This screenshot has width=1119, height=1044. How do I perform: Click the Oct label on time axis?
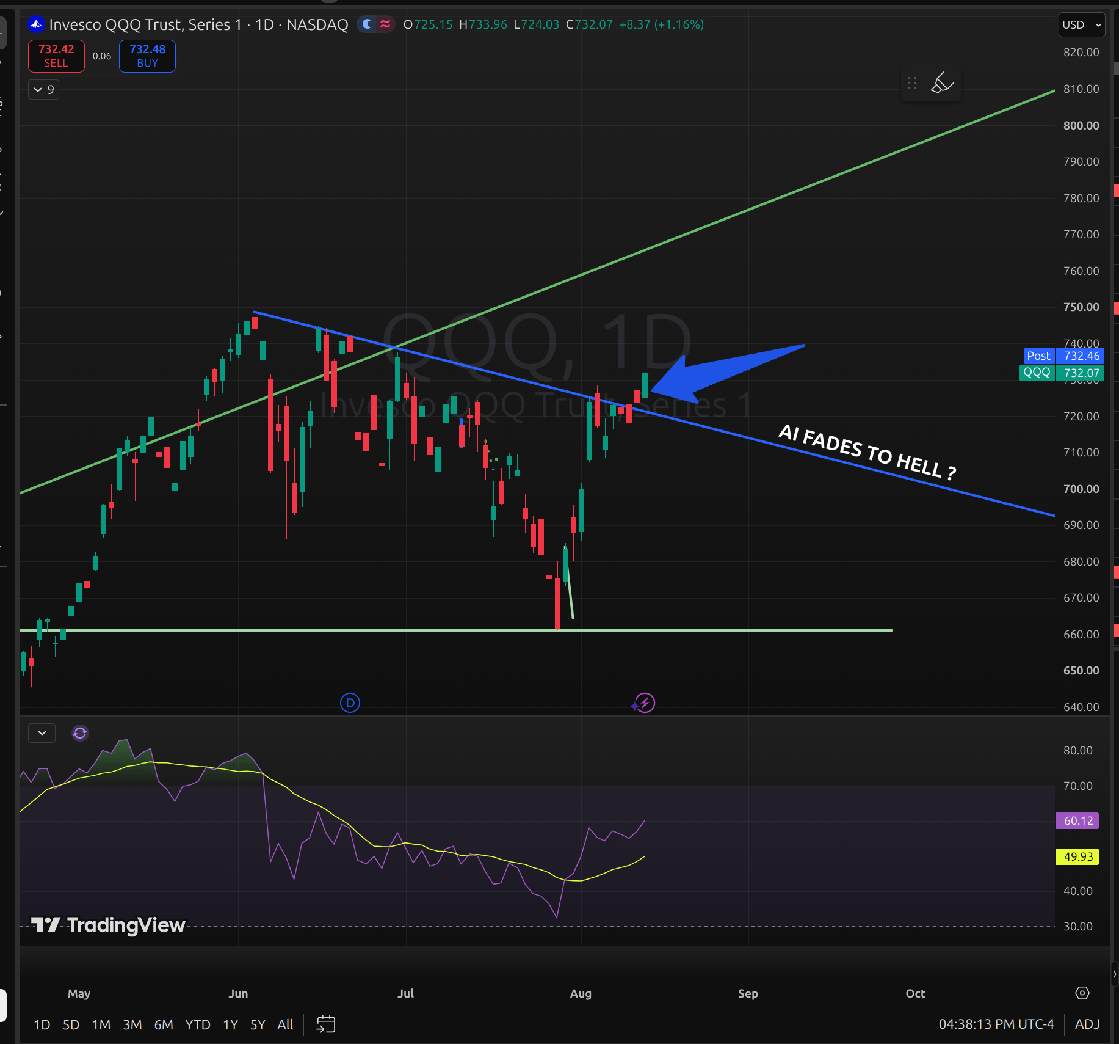(915, 993)
